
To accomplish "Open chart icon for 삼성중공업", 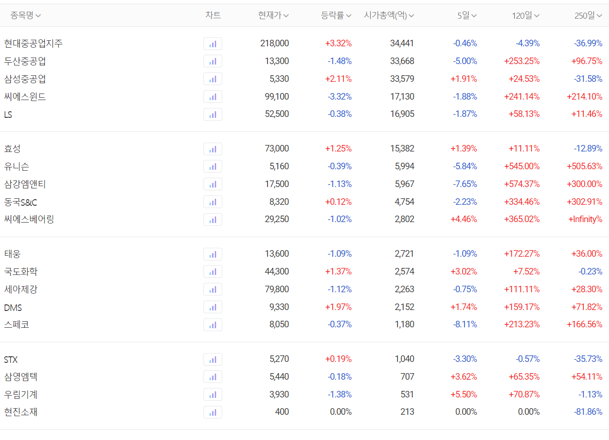I will point(213,79).
